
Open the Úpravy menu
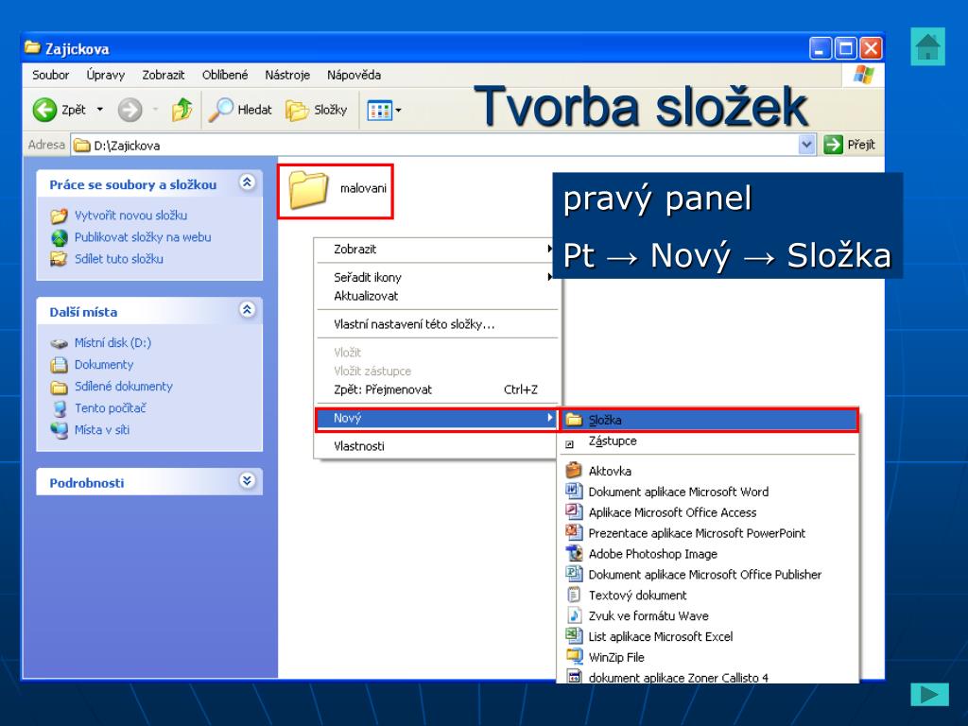coord(106,75)
